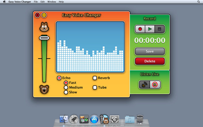
Task: Close the Easy Voice Changer window
Action: tap(37, 15)
